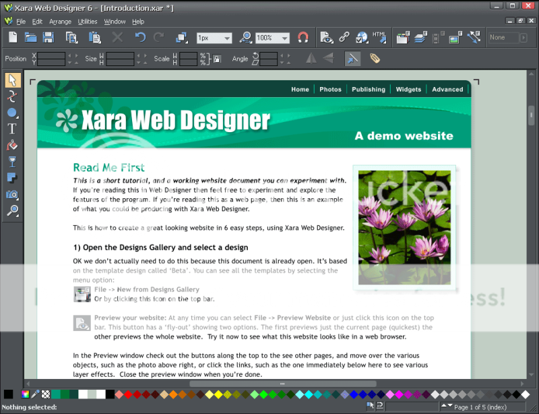Flip selection vertically
The image size is (539, 414).
click(x=328, y=59)
